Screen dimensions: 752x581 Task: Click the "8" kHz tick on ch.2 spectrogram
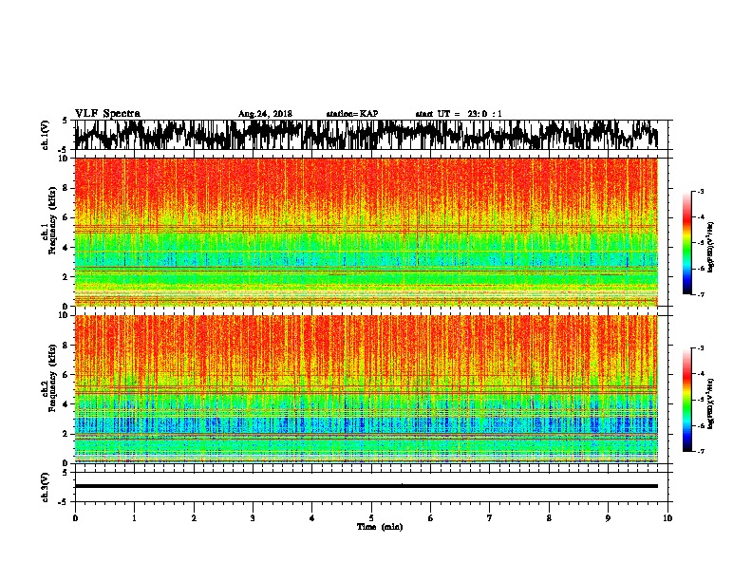66,346
